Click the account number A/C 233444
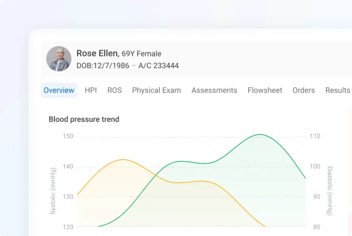Viewport: 352px width, 236px height. [x=158, y=66]
